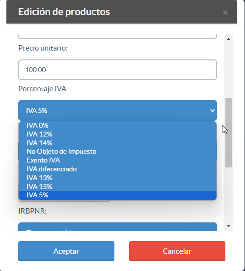Open the IRBPNR dropdown

[x=117, y=227]
